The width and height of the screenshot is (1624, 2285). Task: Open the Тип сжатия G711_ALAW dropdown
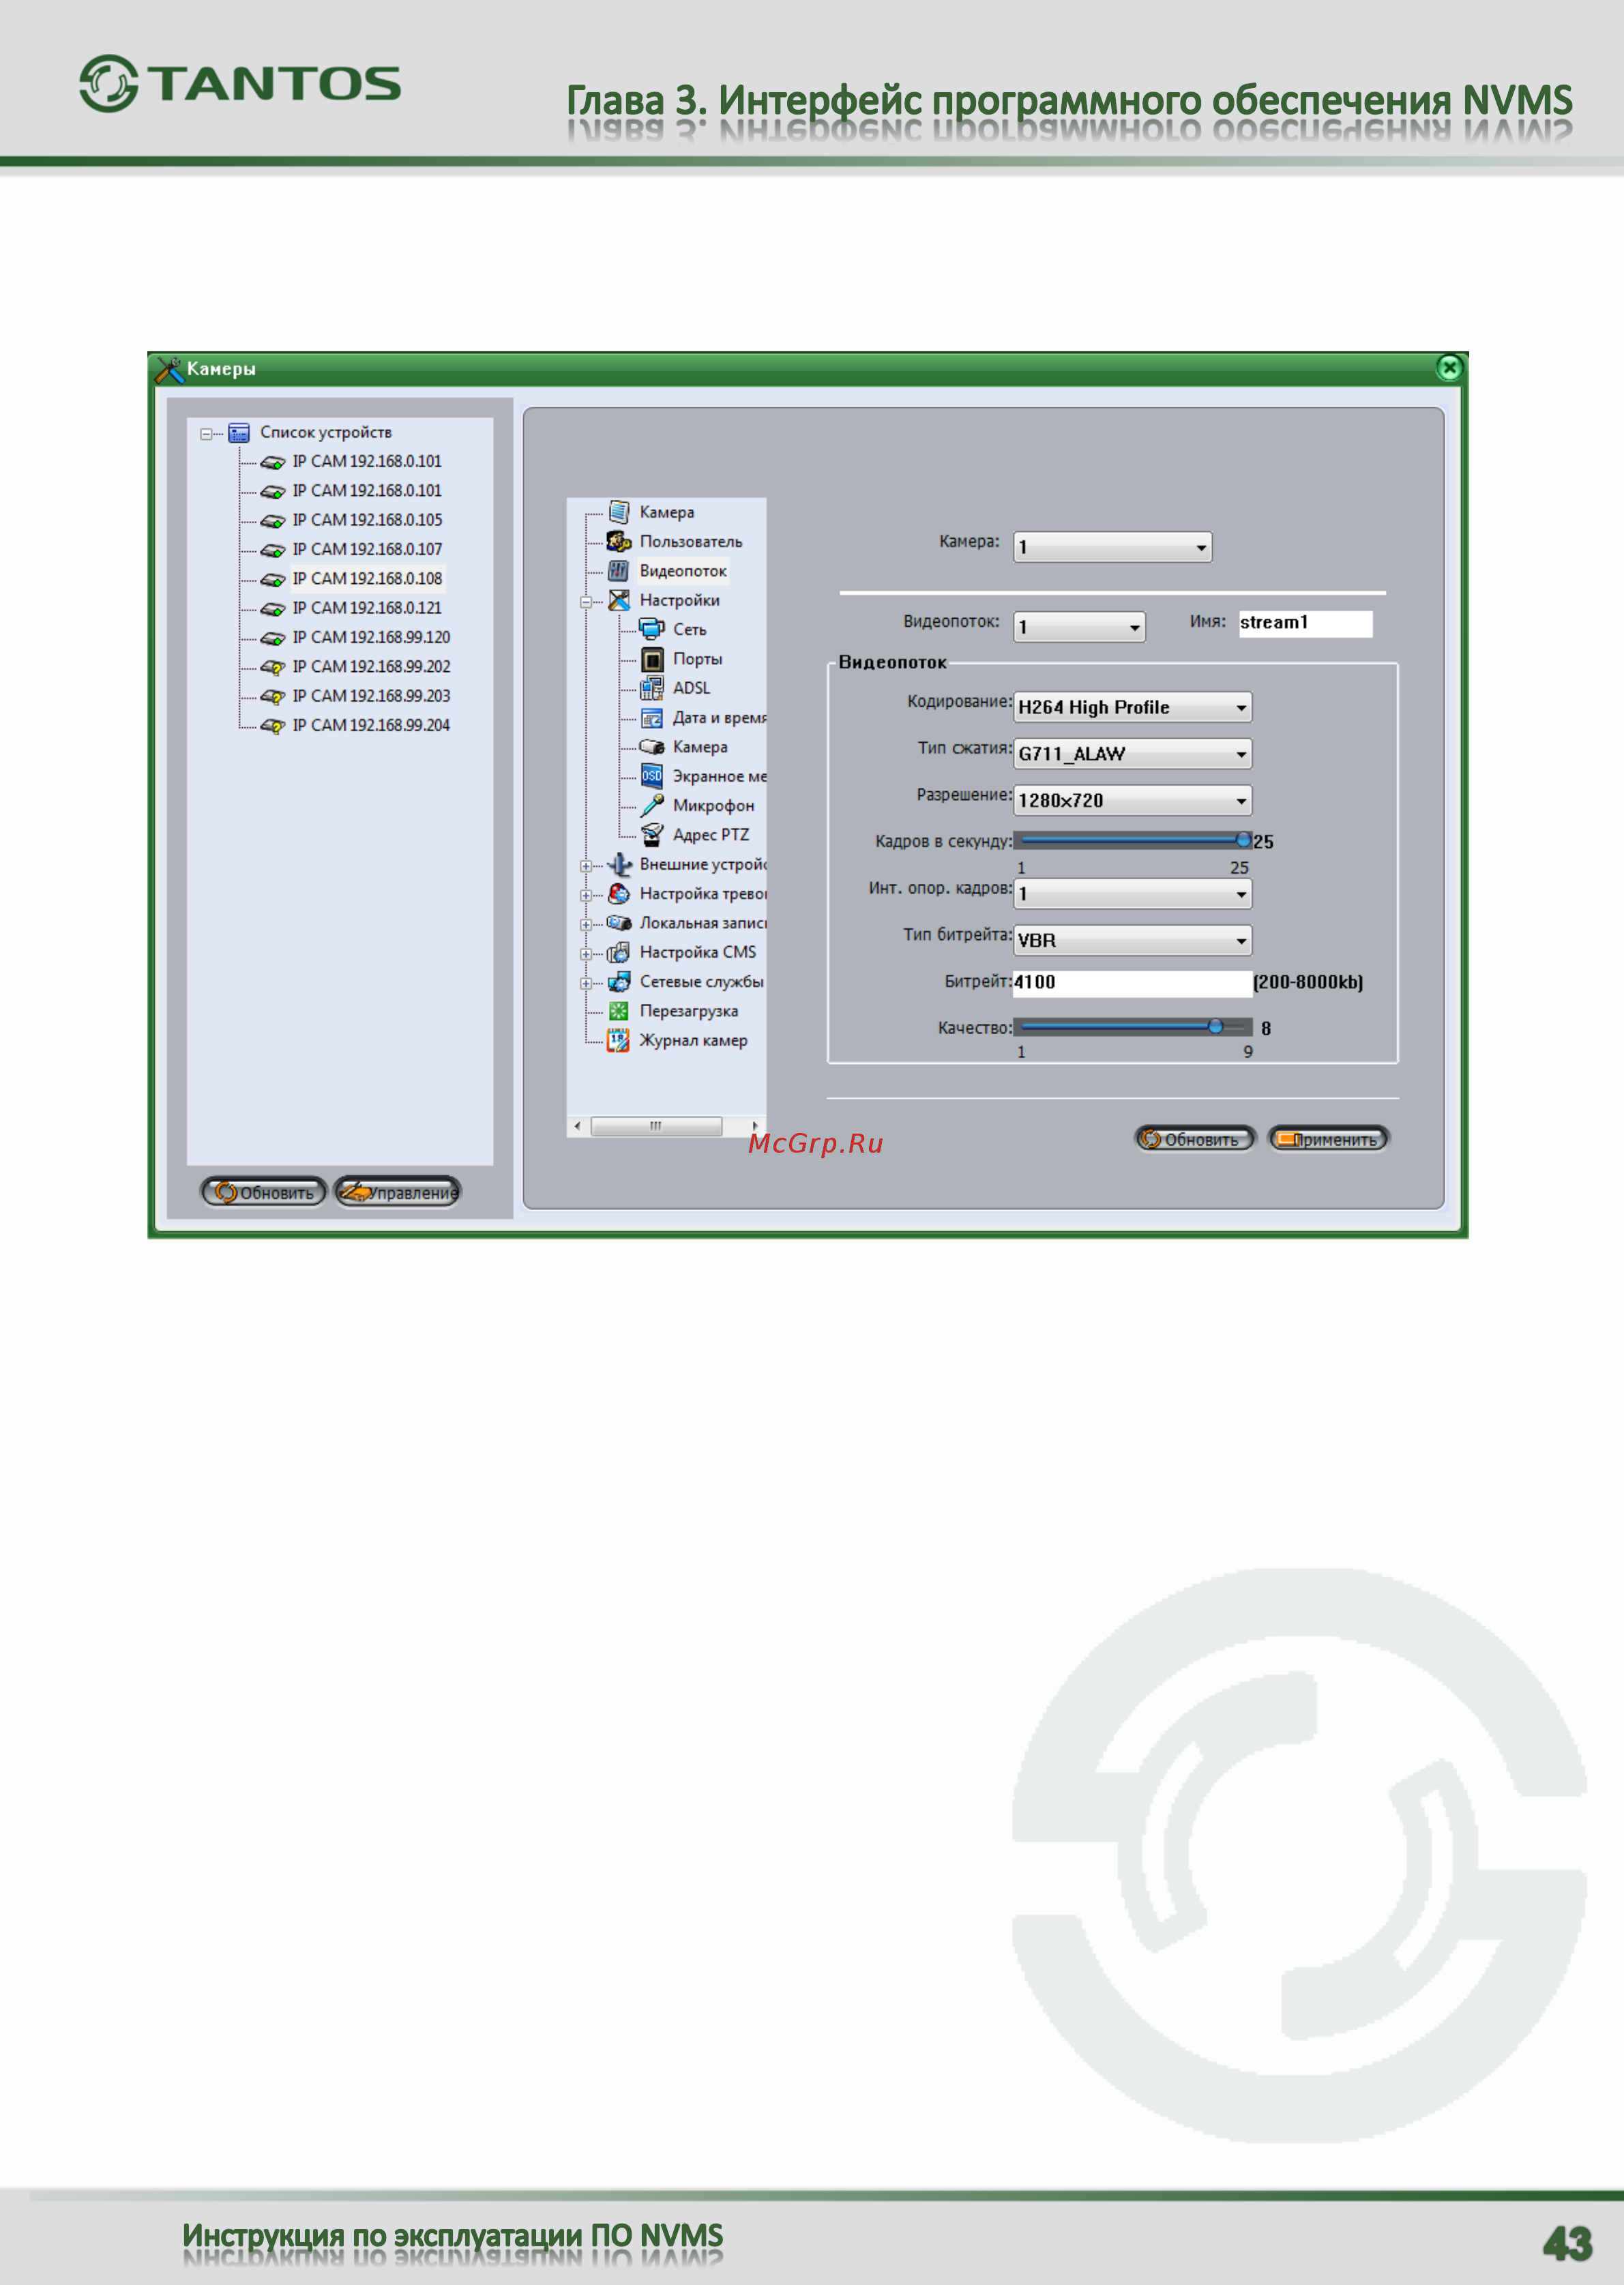1132,753
